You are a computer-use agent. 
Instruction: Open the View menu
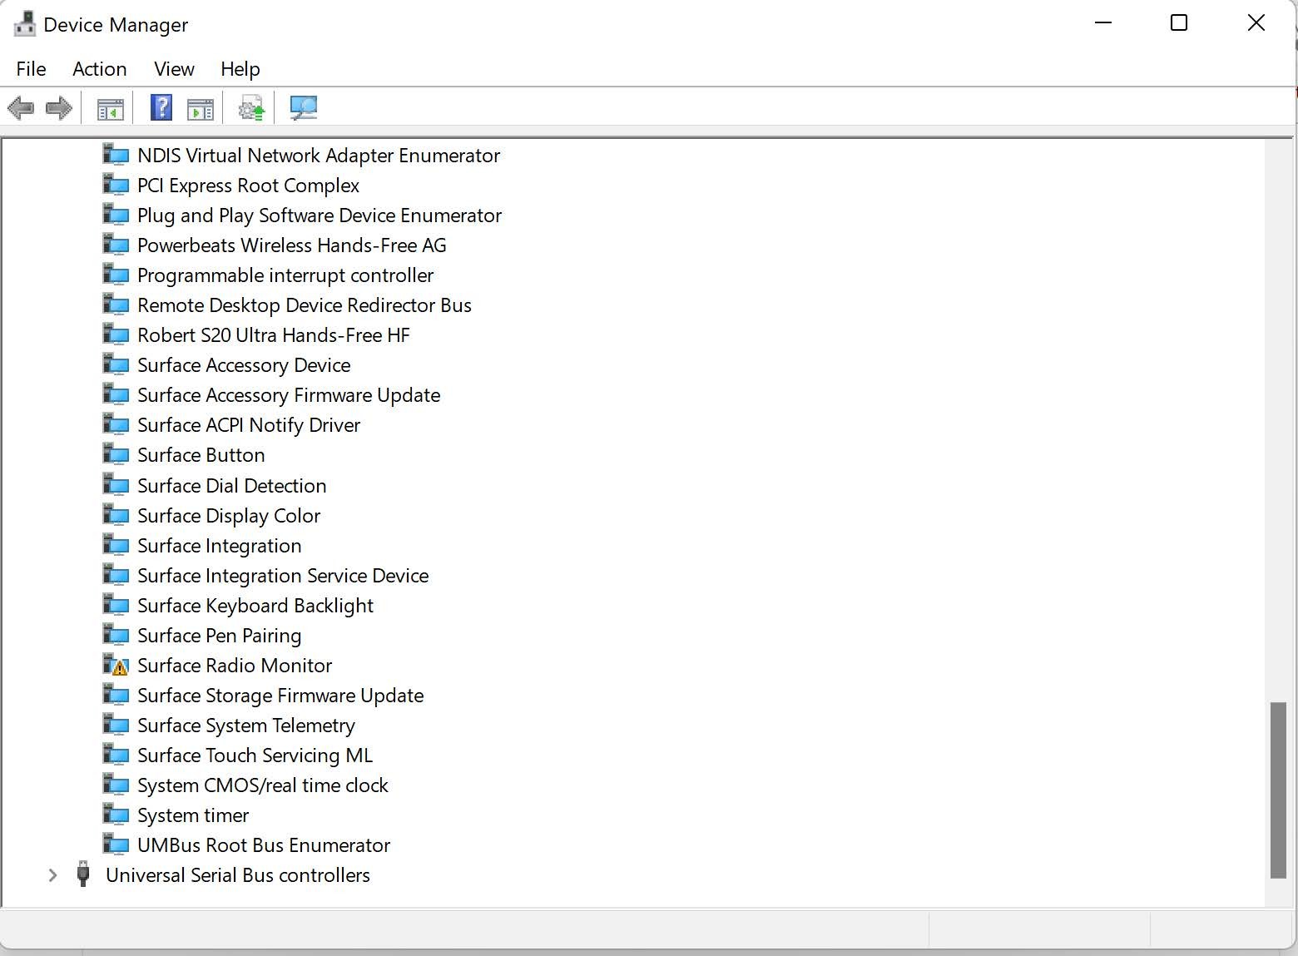pos(173,69)
